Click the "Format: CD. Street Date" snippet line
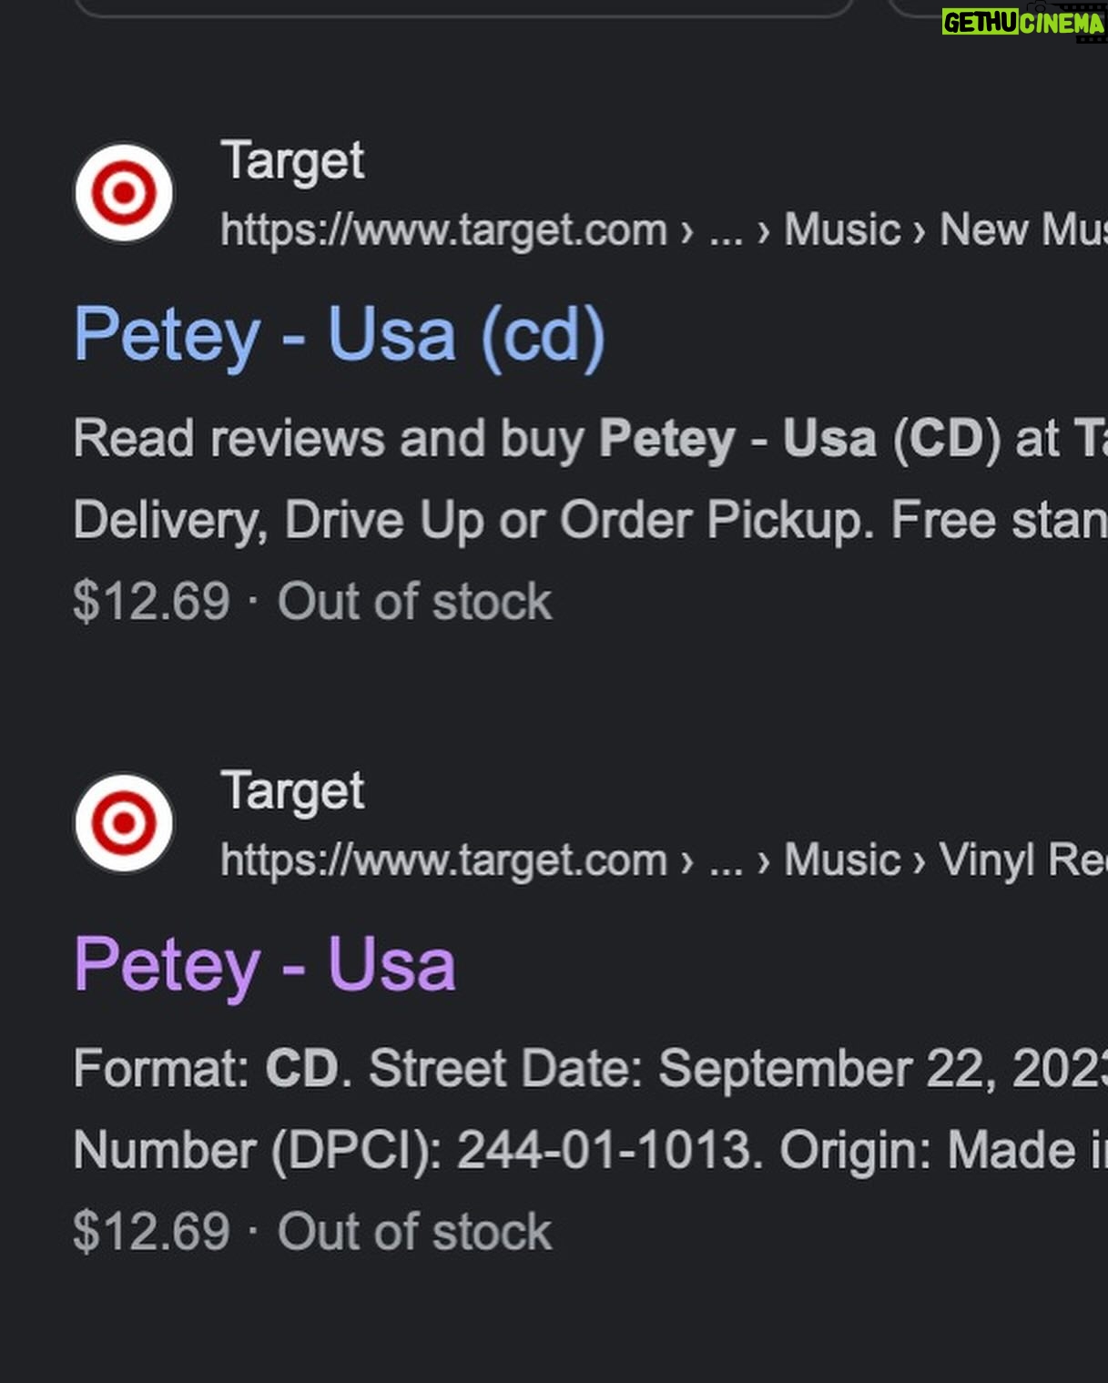The height and width of the screenshot is (1383, 1108). point(590,1068)
